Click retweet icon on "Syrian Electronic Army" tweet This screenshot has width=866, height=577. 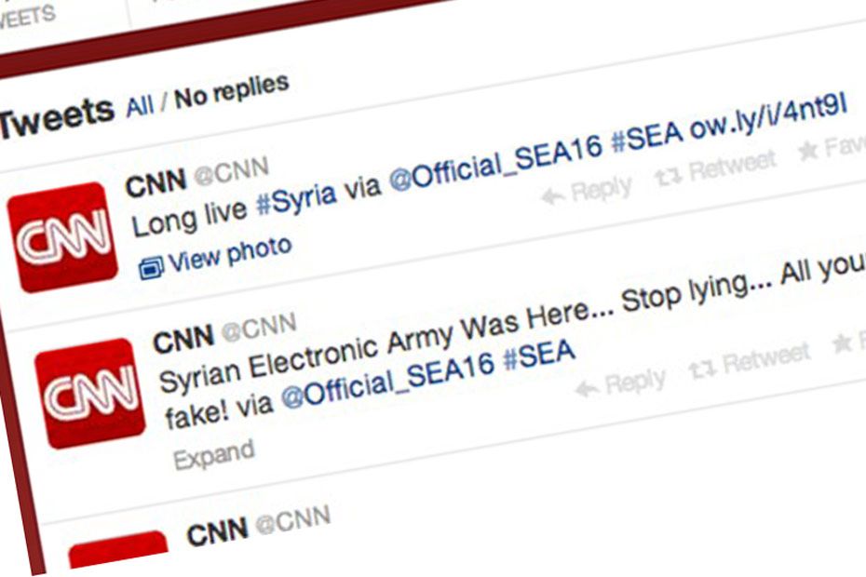point(701,369)
